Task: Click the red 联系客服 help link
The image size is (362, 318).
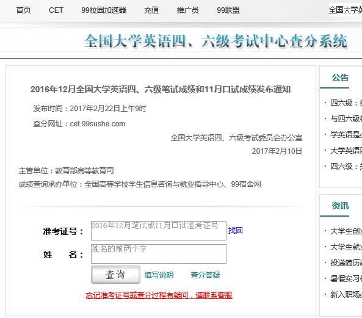Action: pos(159,295)
